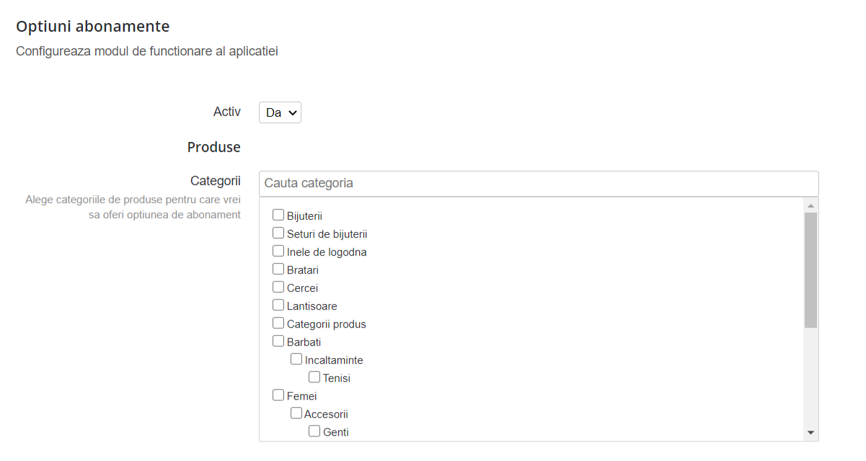Click the scroll down arrow in category list
The width and height of the screenshot is (866, 461).
810,432
